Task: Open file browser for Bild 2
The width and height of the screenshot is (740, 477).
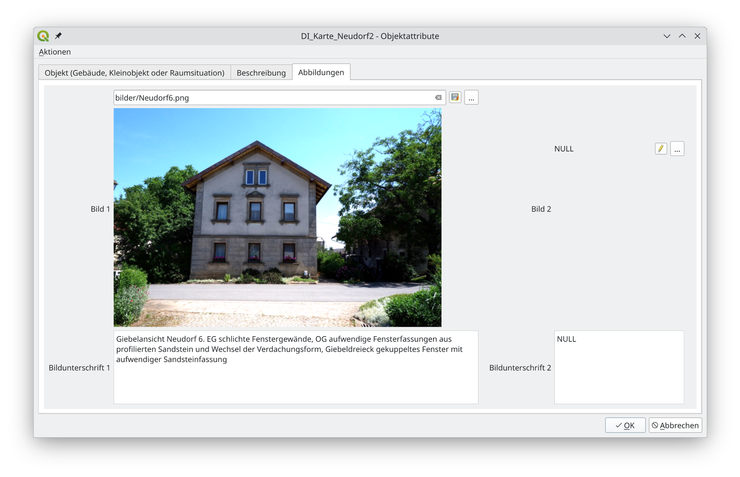Action: click(x=677, y=149)
